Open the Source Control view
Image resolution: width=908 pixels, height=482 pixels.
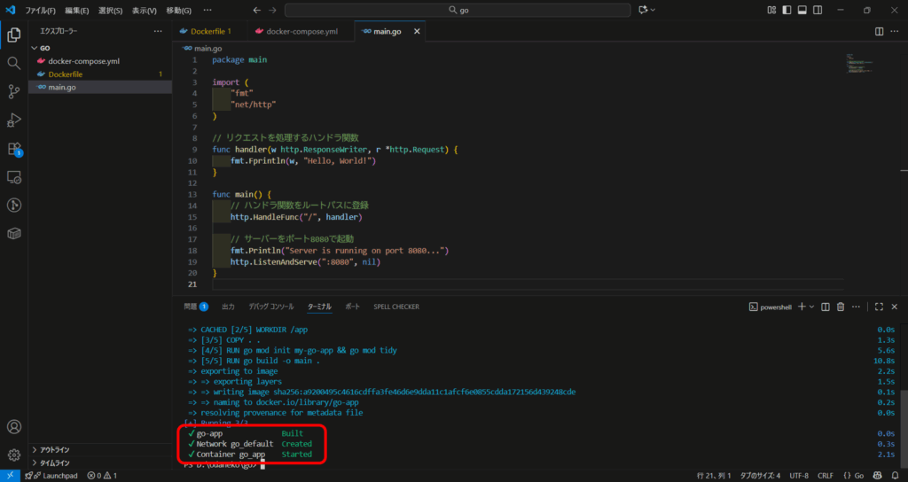coord(13,92)
